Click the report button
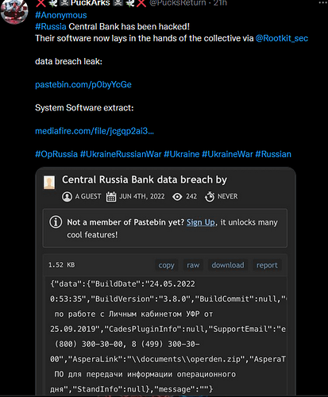This screenshot has height=397, width=328. [267, 265]
